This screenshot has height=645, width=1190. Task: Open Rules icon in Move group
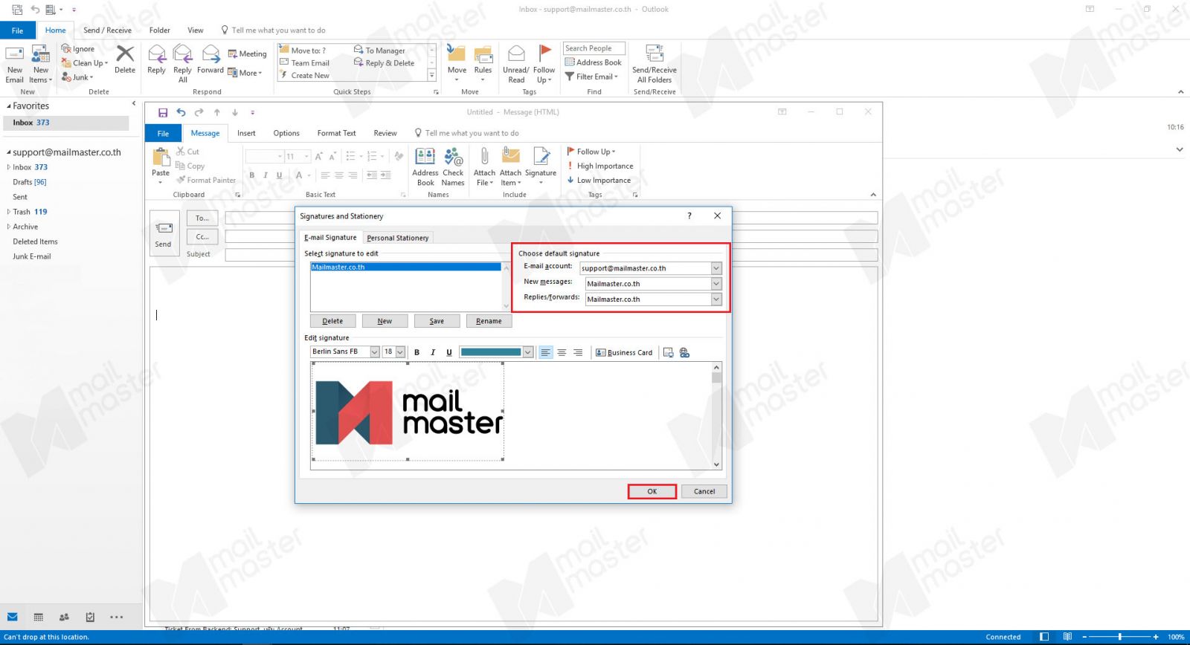(x=483, y=55)
